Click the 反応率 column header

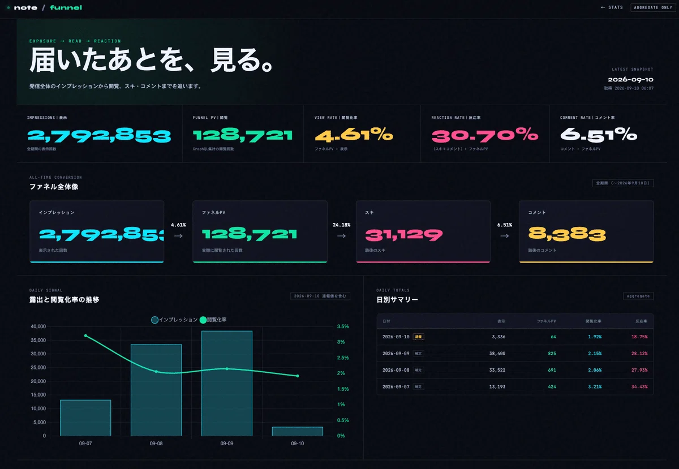coord(641,321)
